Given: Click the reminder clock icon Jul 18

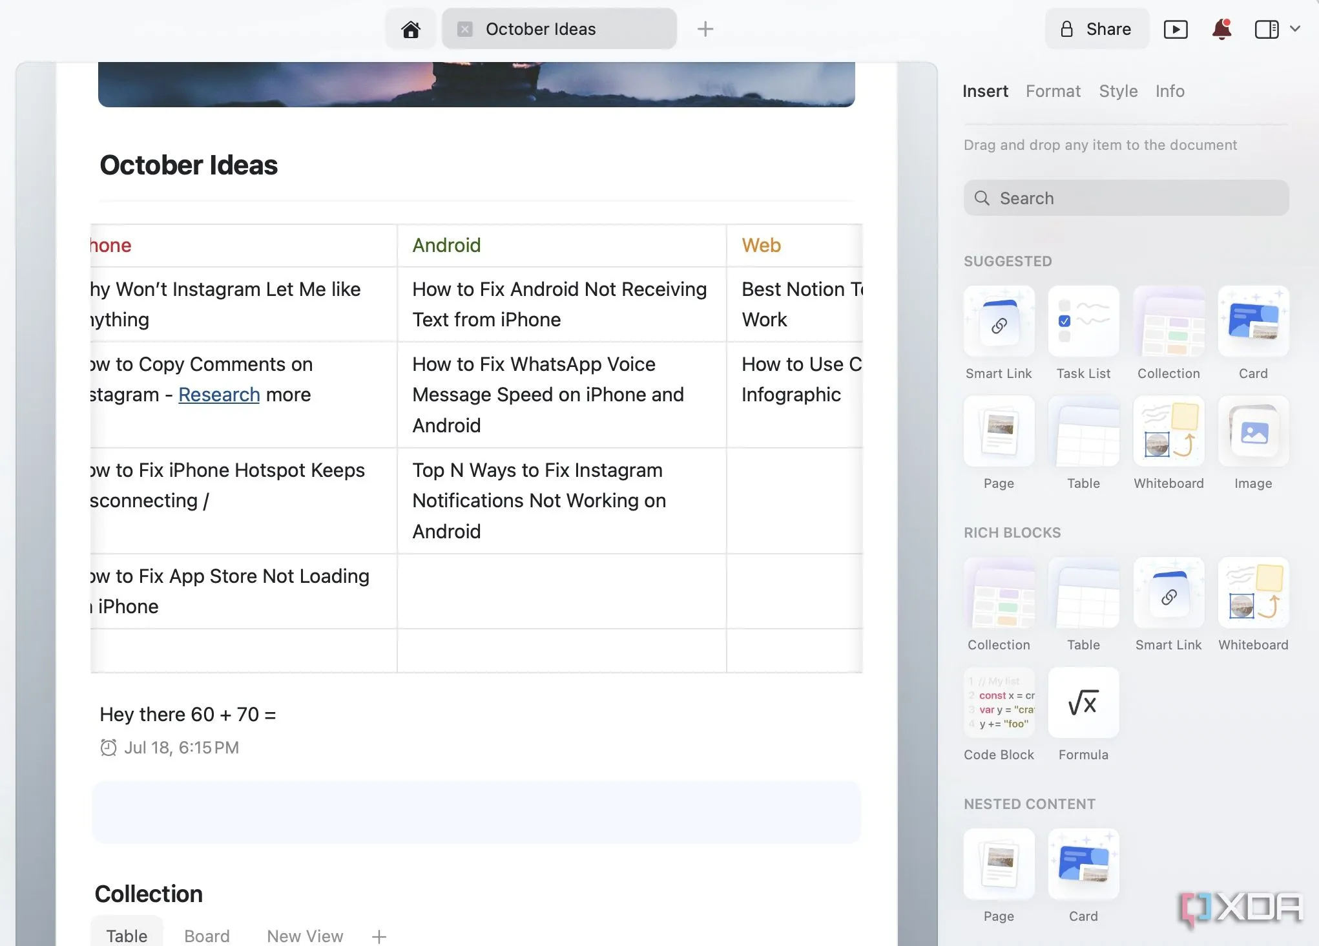Looking at the screenshot, I should (109, 748).
